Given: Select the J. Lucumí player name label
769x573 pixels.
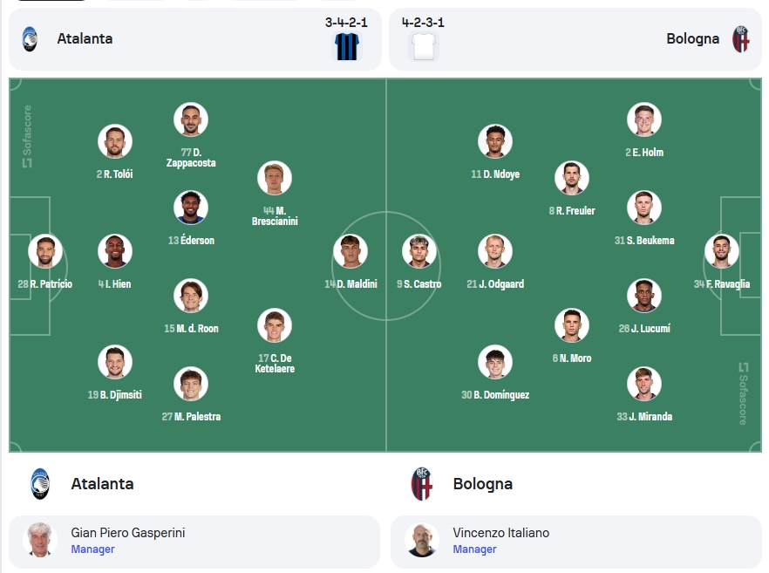Looking at the screenshot, I should pyautogui.click(x=644, y=329).
